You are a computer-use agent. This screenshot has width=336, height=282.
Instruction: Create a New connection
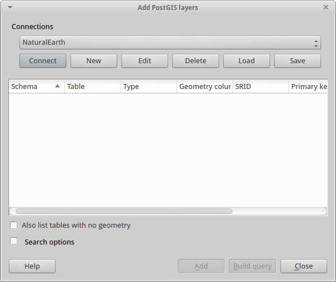94,61
